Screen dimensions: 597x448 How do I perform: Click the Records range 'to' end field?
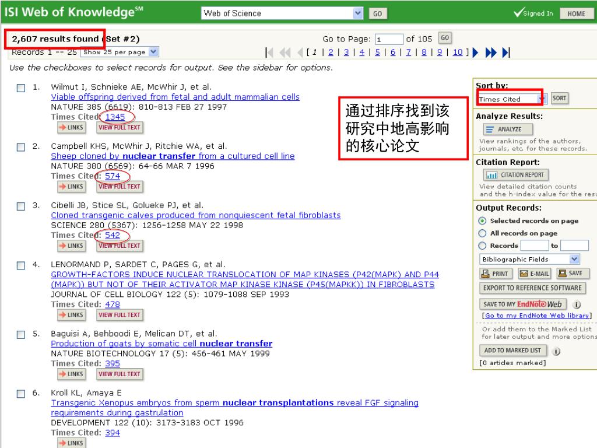[x=574, y=246]
